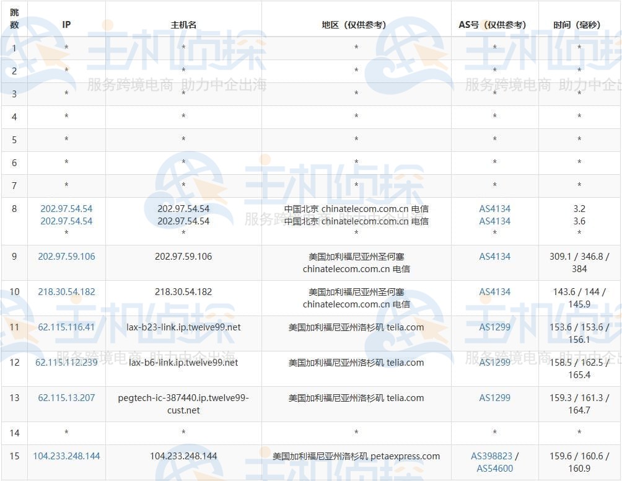
Task: Click the IP address link 202.97.54.54
Action: 66,209
